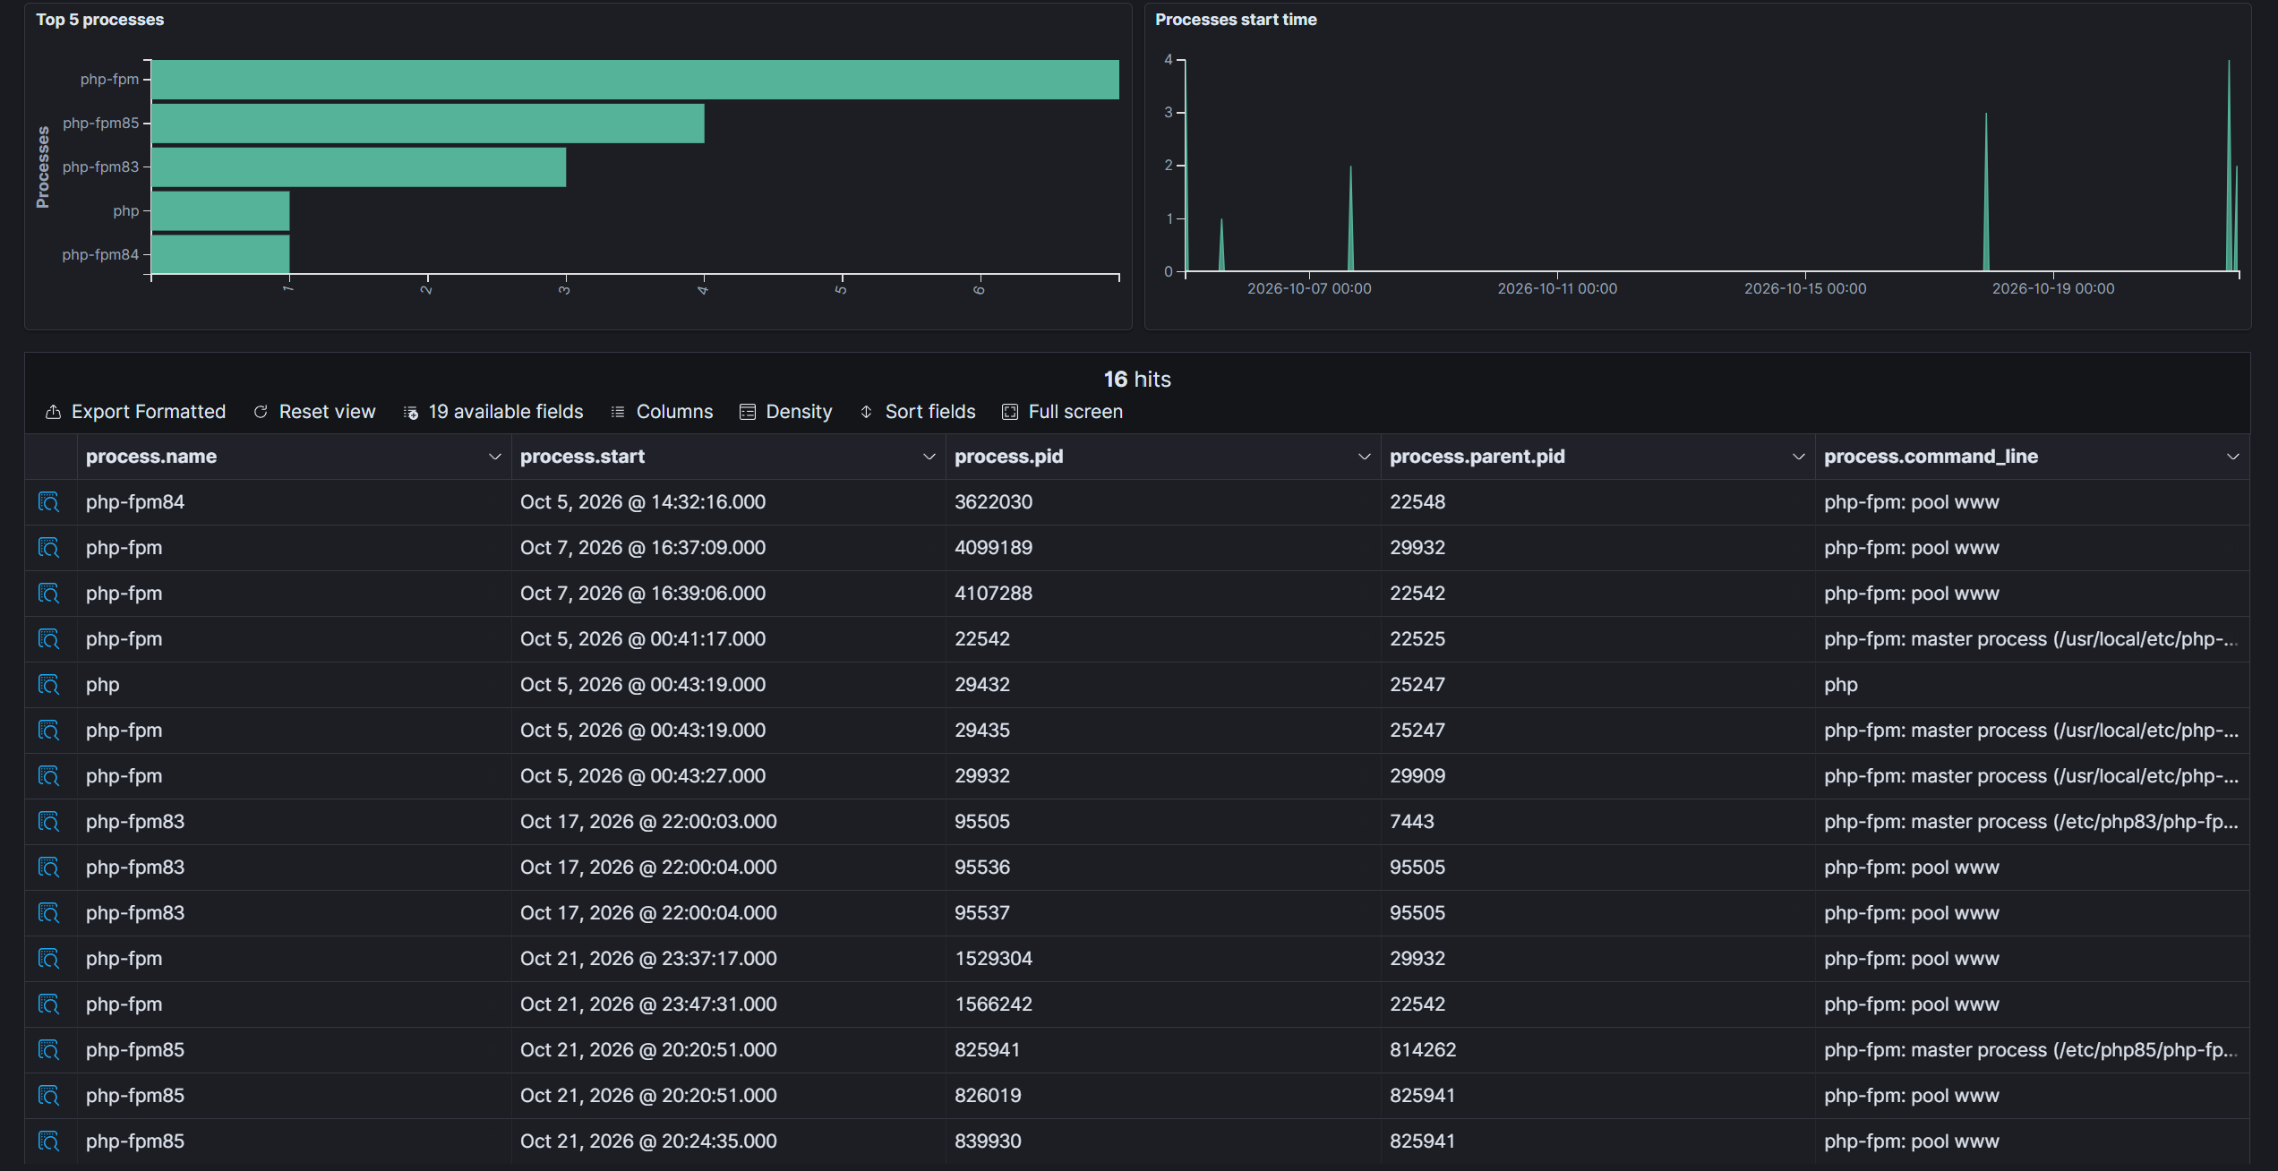Change table Density setting
Screen dimensions: 2278x1171
pyautogui.click(x=786, y=412)
